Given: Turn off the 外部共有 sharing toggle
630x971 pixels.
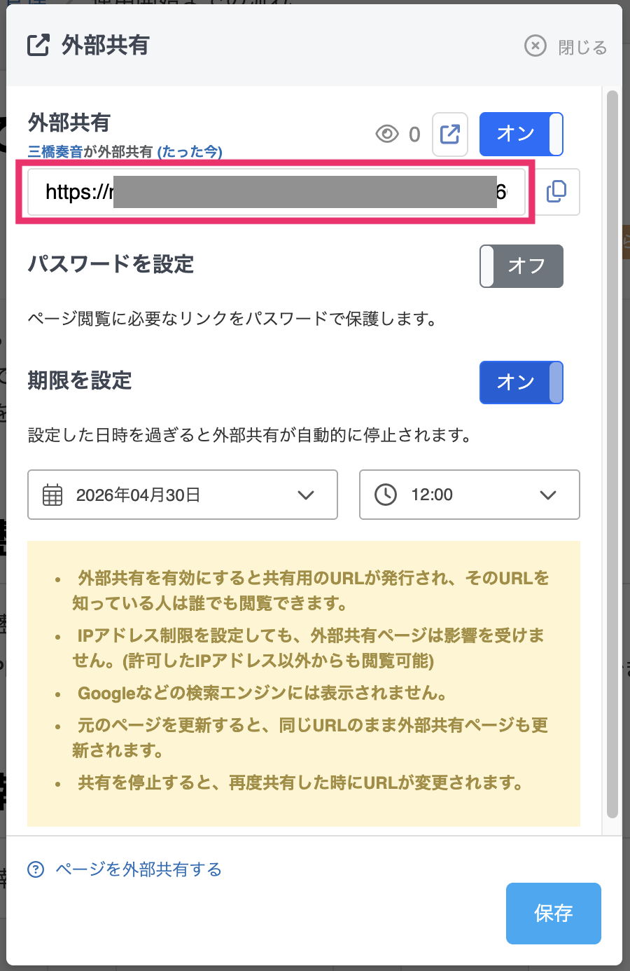Looking at the screenshot, I should 521,134.
